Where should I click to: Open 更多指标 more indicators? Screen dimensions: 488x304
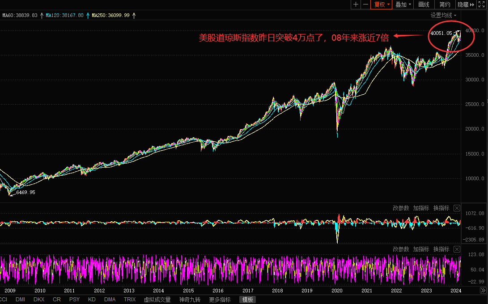[220, 300]
